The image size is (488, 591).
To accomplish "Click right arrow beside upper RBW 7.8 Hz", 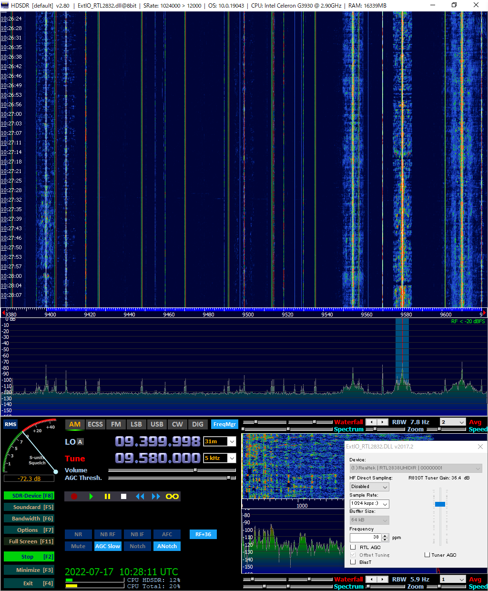I will tap(383, 422).
